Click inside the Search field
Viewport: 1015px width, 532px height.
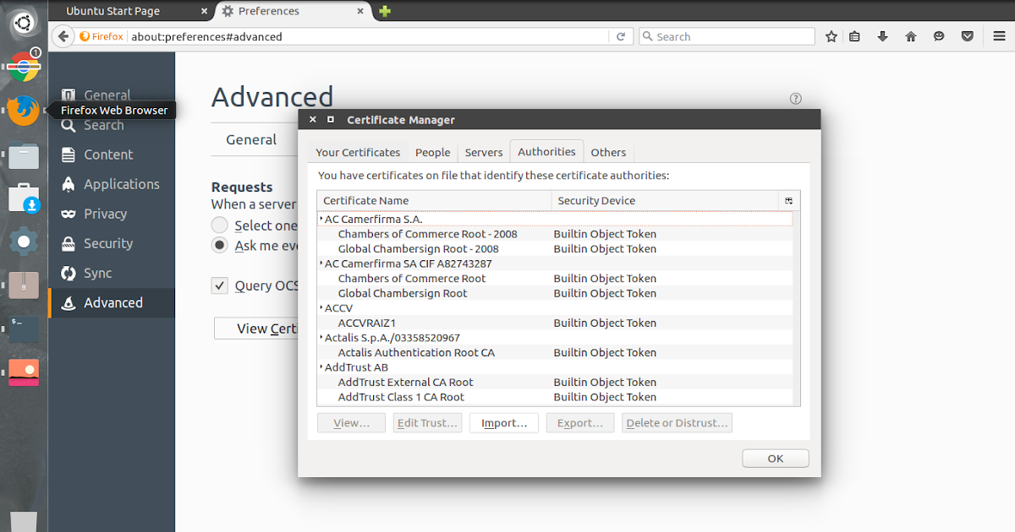coord(726,36)
